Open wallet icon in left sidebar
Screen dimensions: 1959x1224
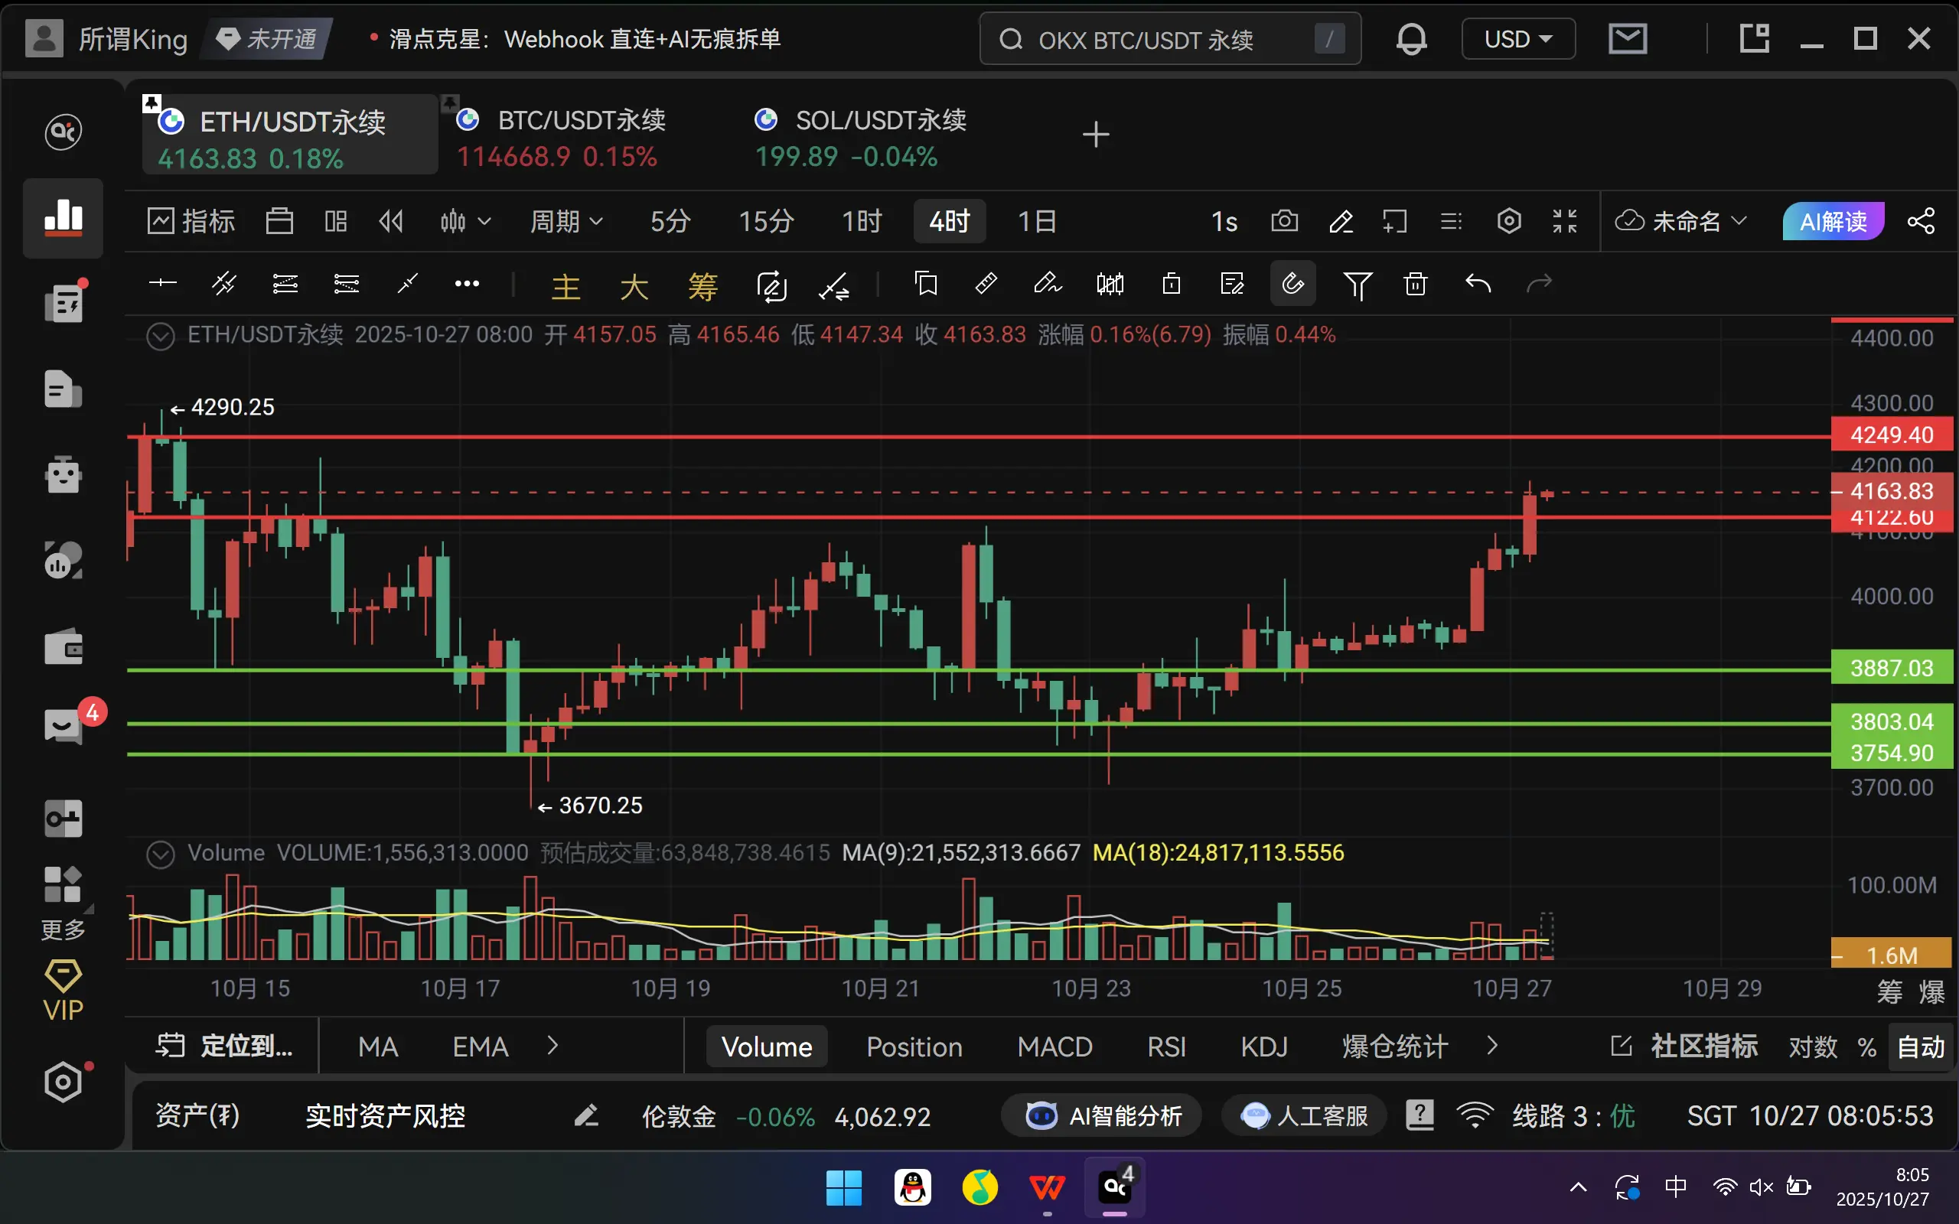pos(64,648)
